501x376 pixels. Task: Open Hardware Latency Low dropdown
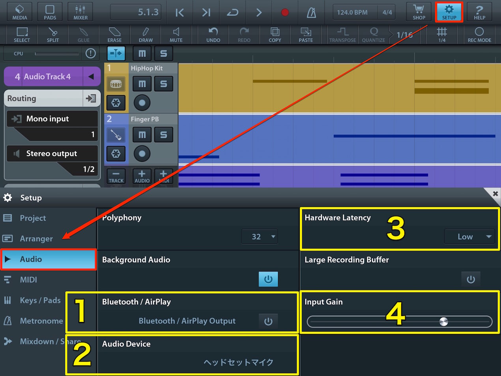469,237
